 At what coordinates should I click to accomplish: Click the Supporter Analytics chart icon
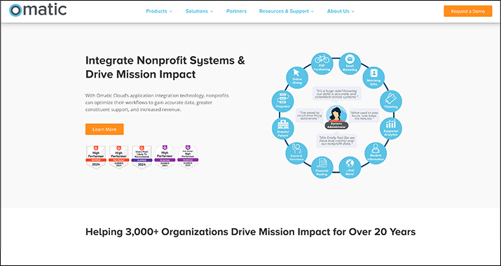coord(391,128)
